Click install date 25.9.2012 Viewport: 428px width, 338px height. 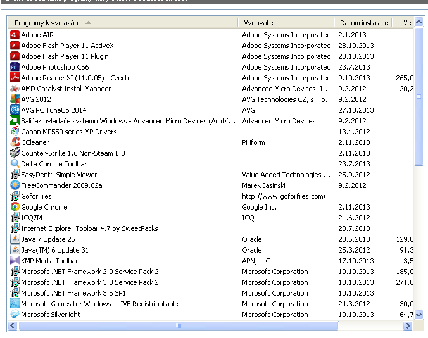click(x=354, y=175)
